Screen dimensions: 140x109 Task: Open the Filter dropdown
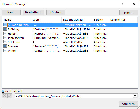pyautogui.click(x=129, y=13)
